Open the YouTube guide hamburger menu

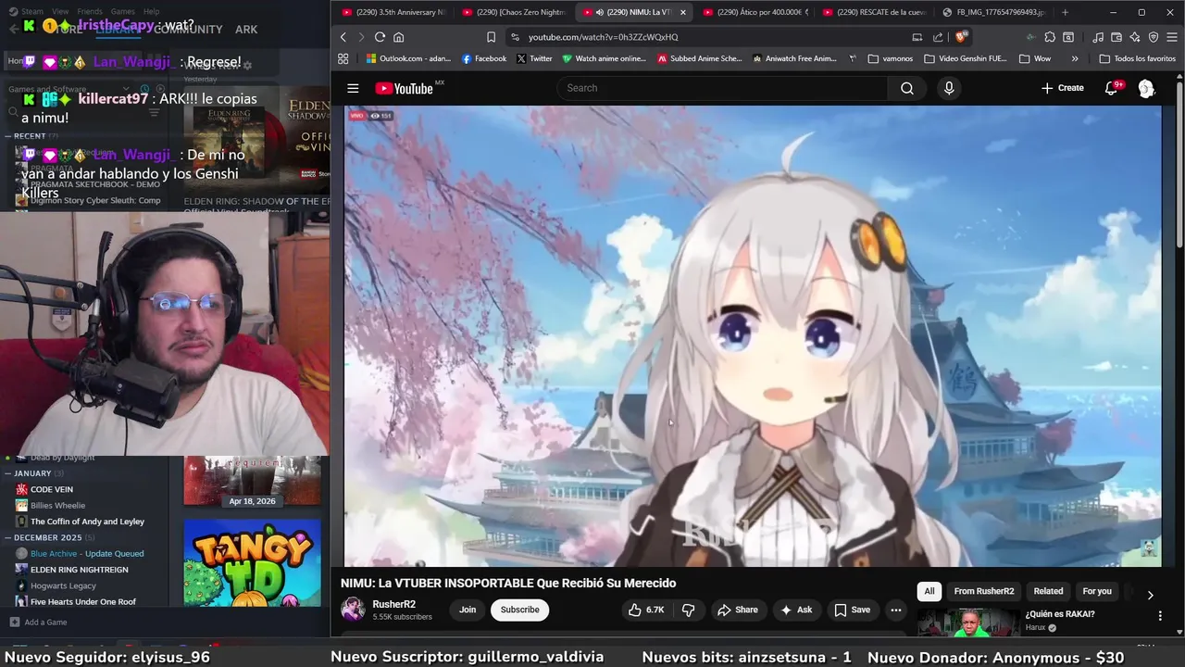pyautogui.click(x=353, y=88)
